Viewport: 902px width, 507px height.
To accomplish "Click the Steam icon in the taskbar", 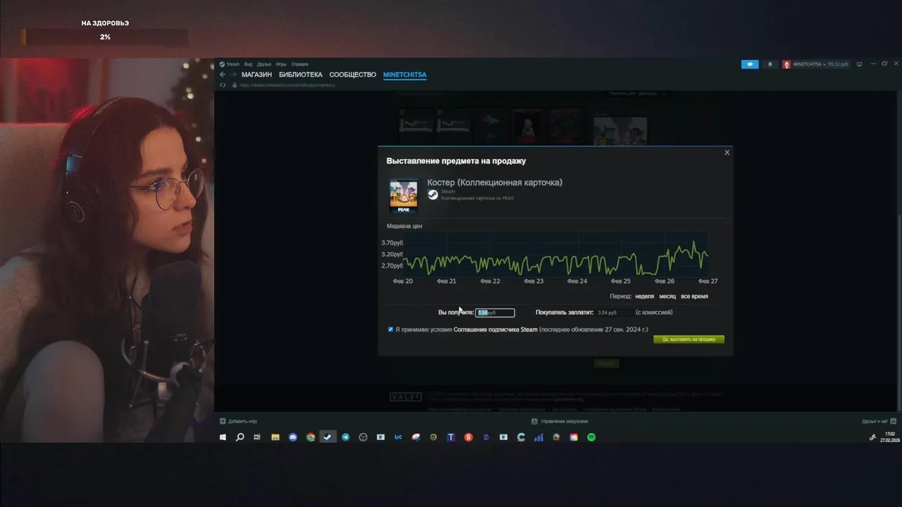I will click(328, 437).
